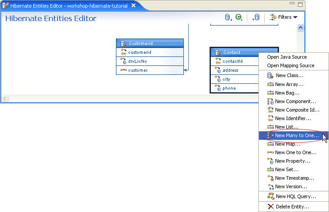329x212 pixels.
Task: Click the Customerid class icon
Action: tap(123, 43)
